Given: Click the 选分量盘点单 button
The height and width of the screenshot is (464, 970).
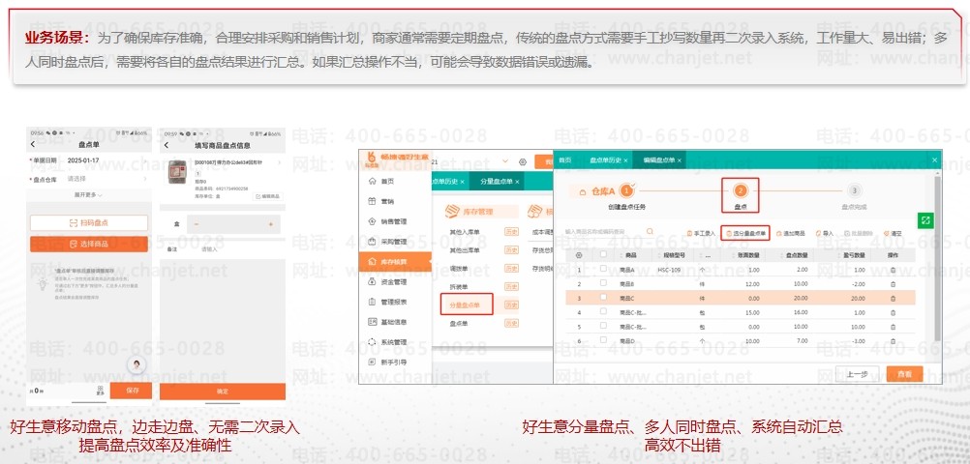Looking at the screenshot, I should click(x=746, y=233).
